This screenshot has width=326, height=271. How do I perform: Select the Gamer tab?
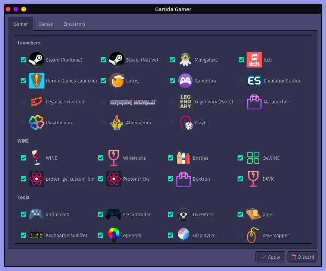point(21,24)
